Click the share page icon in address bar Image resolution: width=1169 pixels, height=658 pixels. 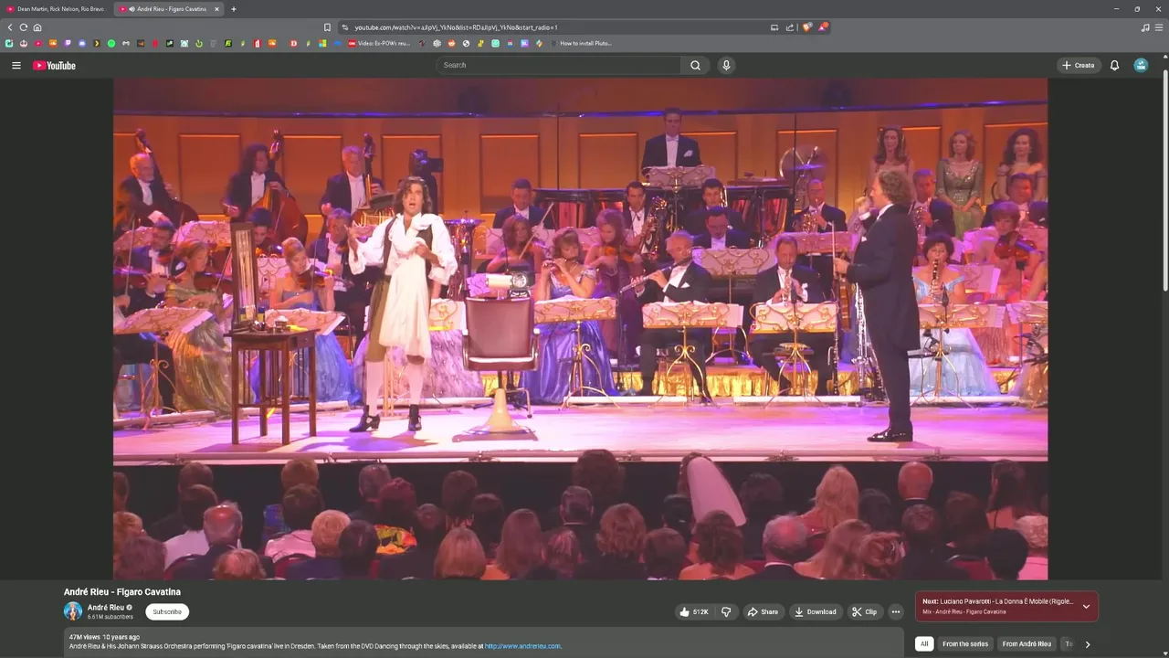point(790,27)
